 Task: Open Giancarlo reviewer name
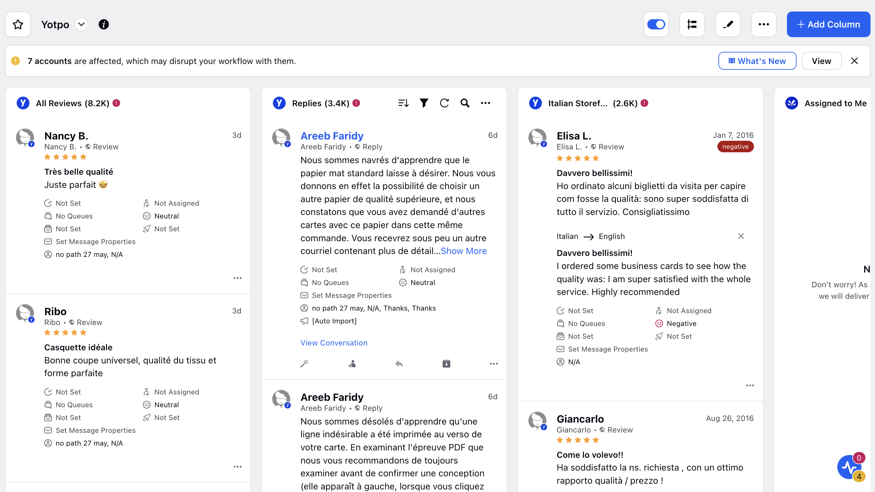tap(580, 419)
